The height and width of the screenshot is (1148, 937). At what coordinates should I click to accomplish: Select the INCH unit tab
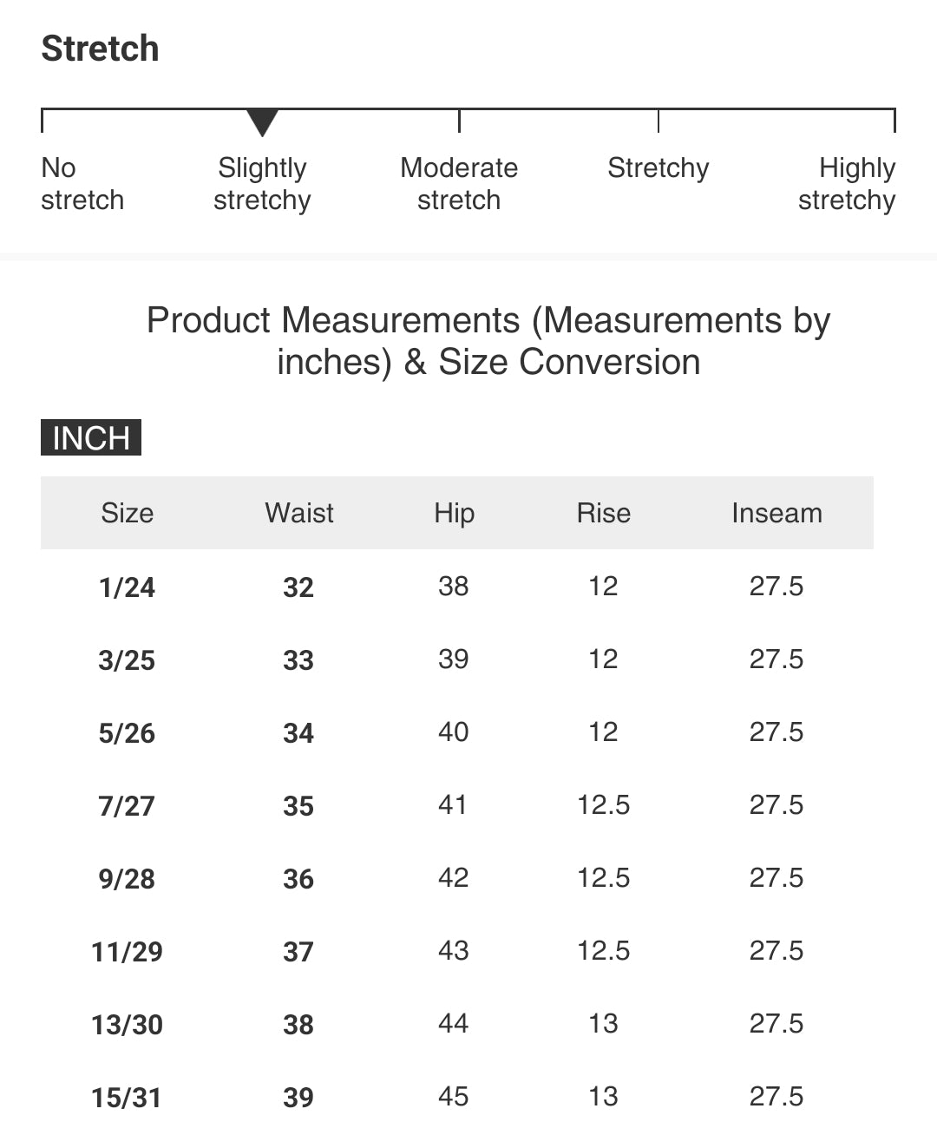point(91,438)
